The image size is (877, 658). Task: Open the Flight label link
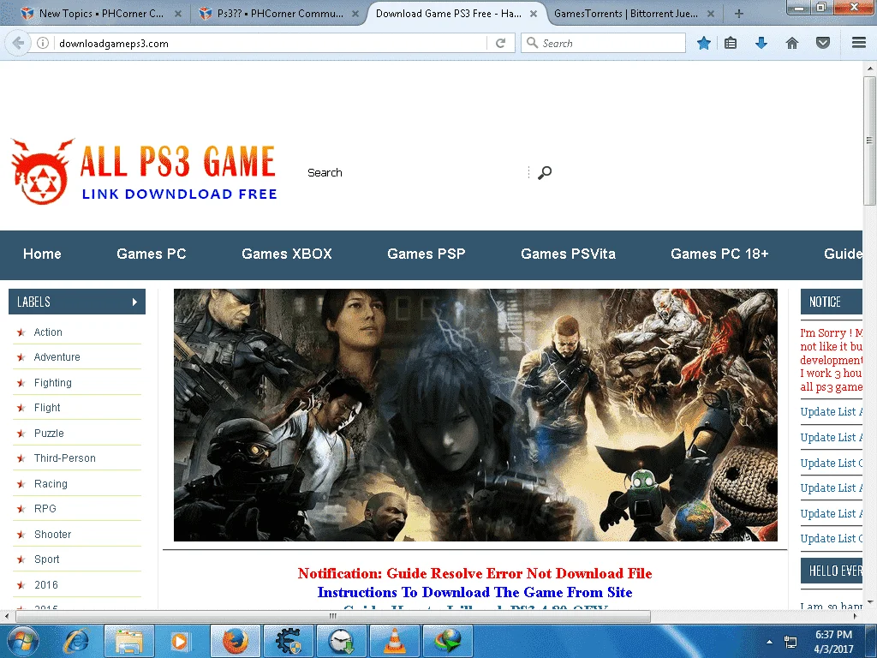pos(47,408)
